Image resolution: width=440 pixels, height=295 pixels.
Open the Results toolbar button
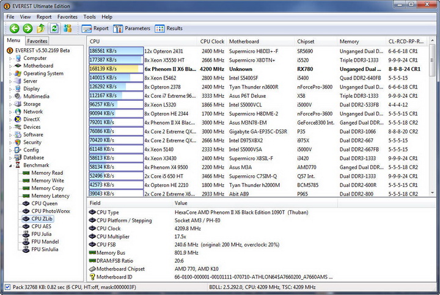click(x=169, y=28)
